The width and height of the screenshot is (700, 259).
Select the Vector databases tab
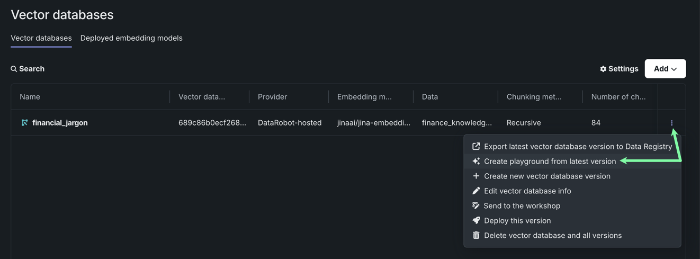click(x=41, y=38)
